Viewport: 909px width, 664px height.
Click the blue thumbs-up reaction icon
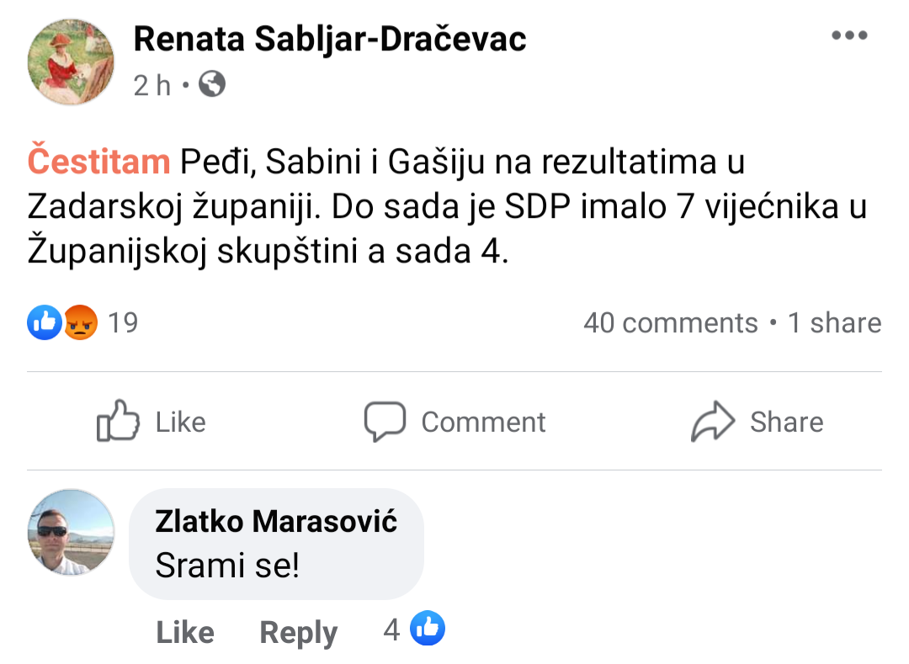43,322
